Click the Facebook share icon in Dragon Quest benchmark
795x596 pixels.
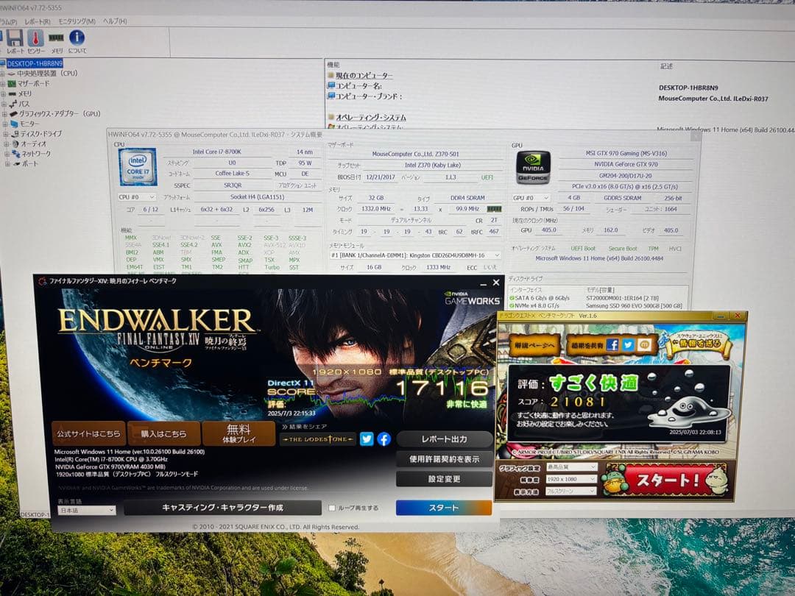pyautogui.click(x=614, y=345)
